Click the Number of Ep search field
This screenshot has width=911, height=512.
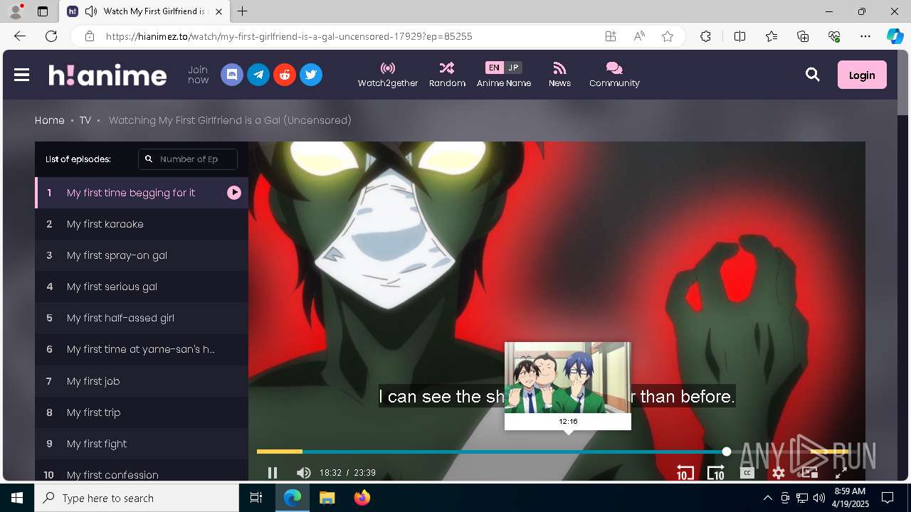(188, 159)
